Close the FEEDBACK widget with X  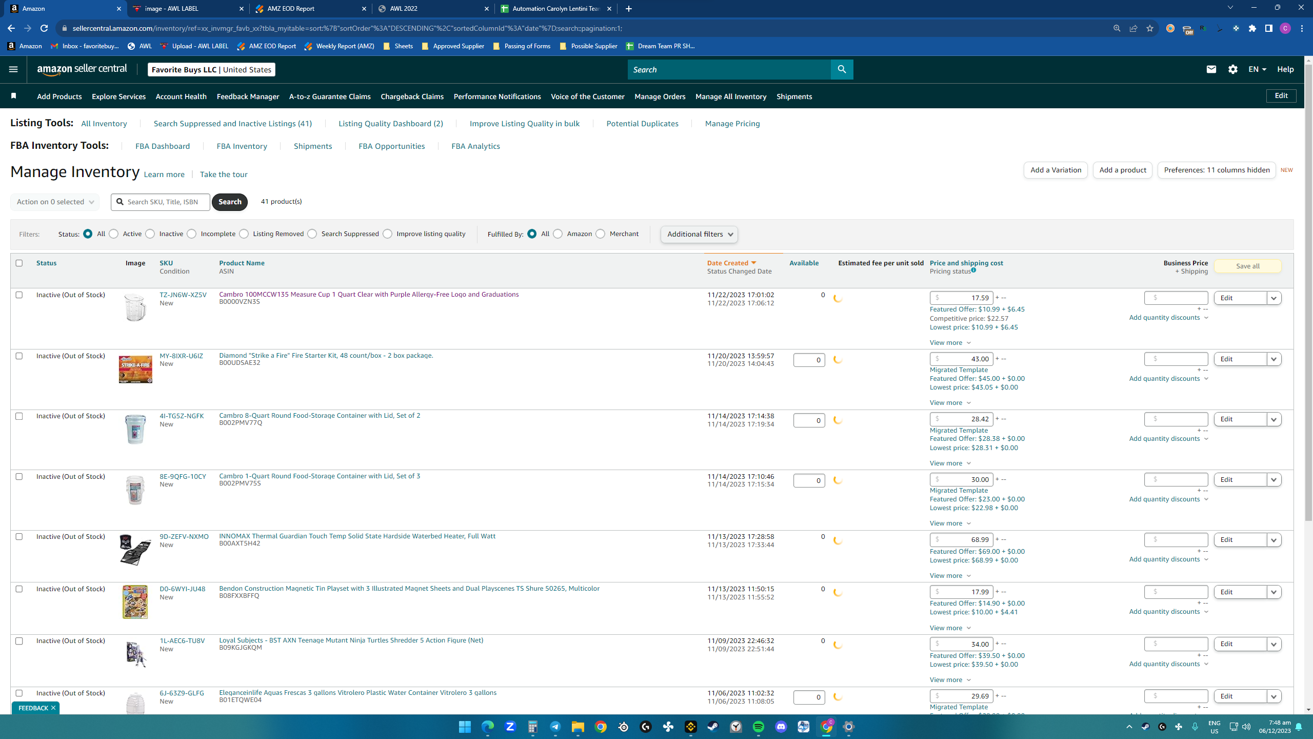(53, 708)
